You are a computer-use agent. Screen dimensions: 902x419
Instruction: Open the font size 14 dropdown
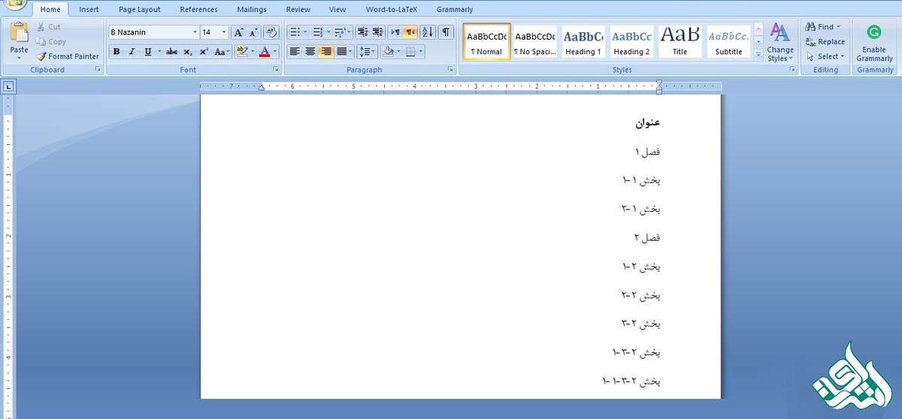224,32
